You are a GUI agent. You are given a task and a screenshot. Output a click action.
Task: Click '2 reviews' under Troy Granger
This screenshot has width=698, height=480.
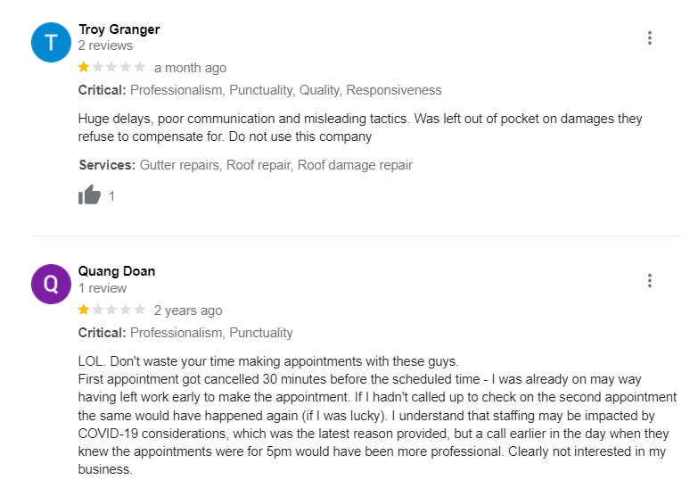[x=105, y=46]
